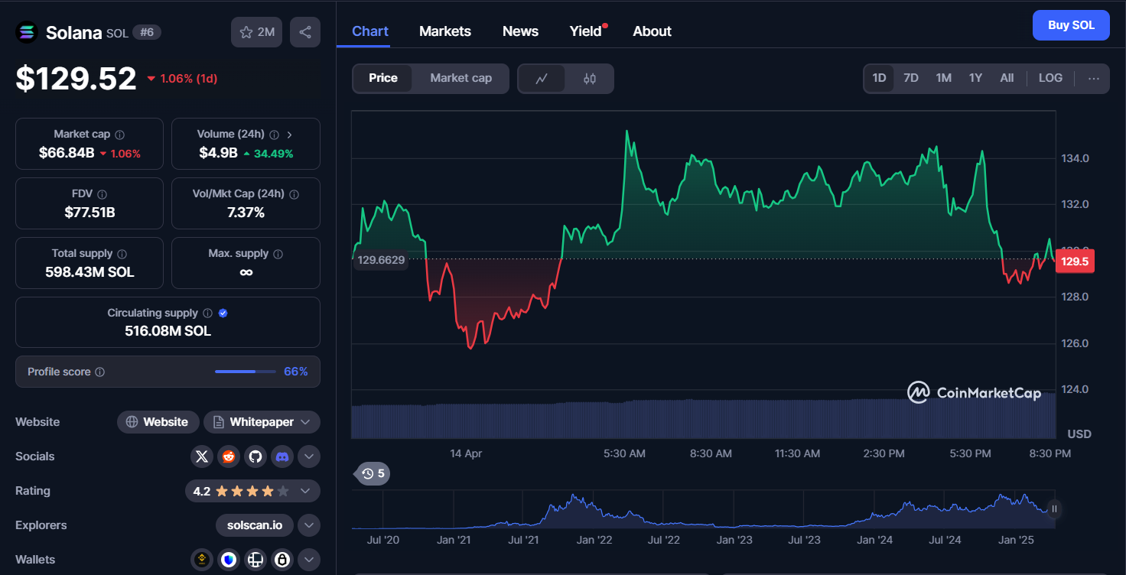This screenshot has width=1126, height=575.
Task: Click the Solana logo icon
Action: coord(27,32)
